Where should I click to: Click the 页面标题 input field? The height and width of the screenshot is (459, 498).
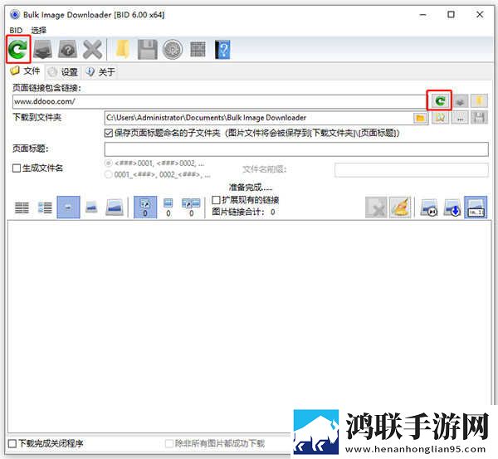(296, 149)
